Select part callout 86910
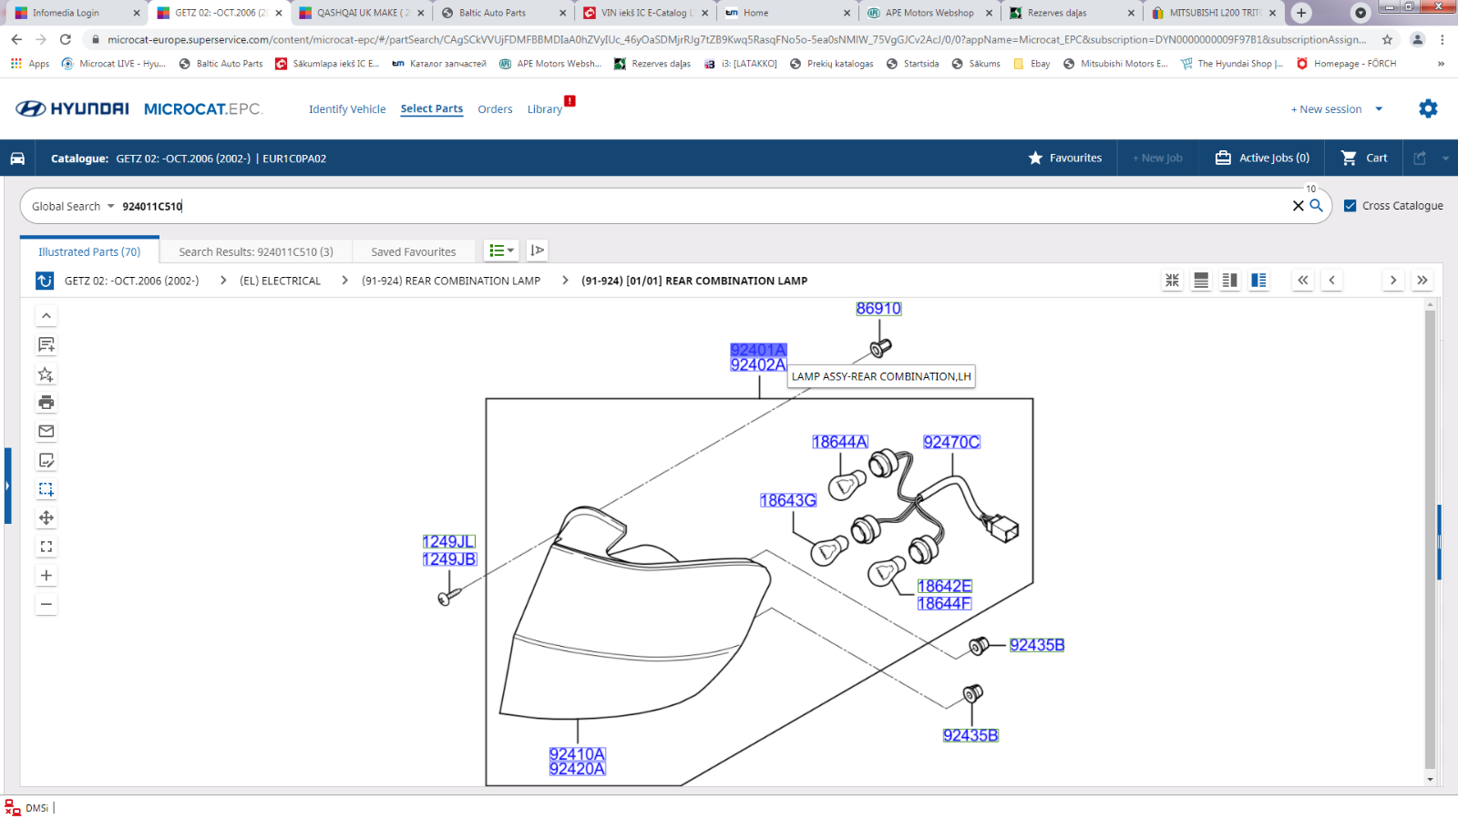The width and height of the screenshot is (1458, 819). [x=878, y=309]
